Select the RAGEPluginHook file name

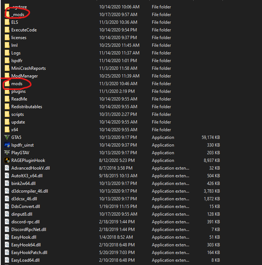point(28,160)
